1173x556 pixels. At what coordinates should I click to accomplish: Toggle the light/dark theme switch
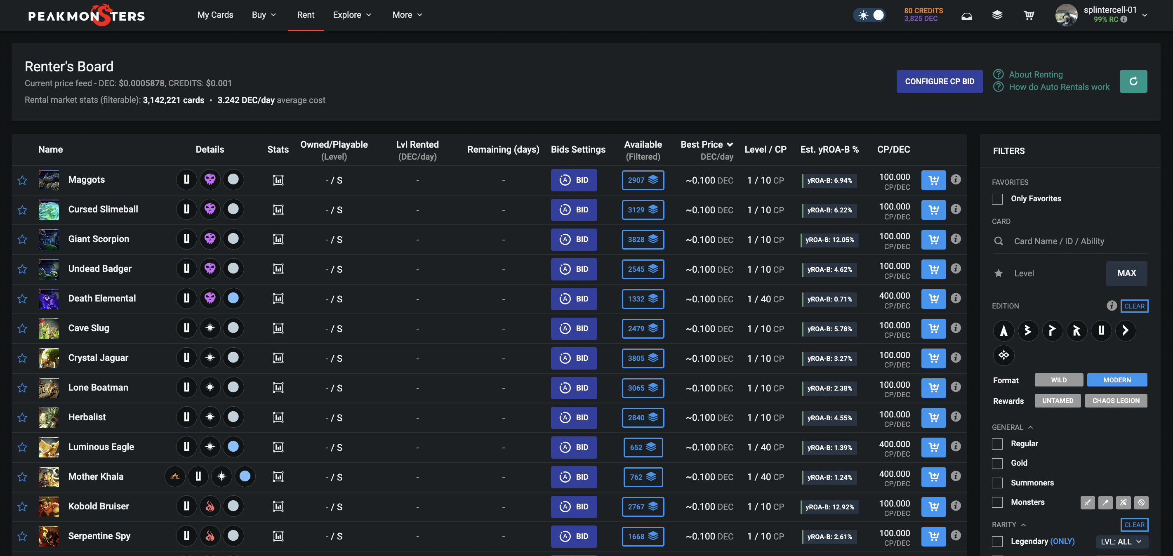870,16
